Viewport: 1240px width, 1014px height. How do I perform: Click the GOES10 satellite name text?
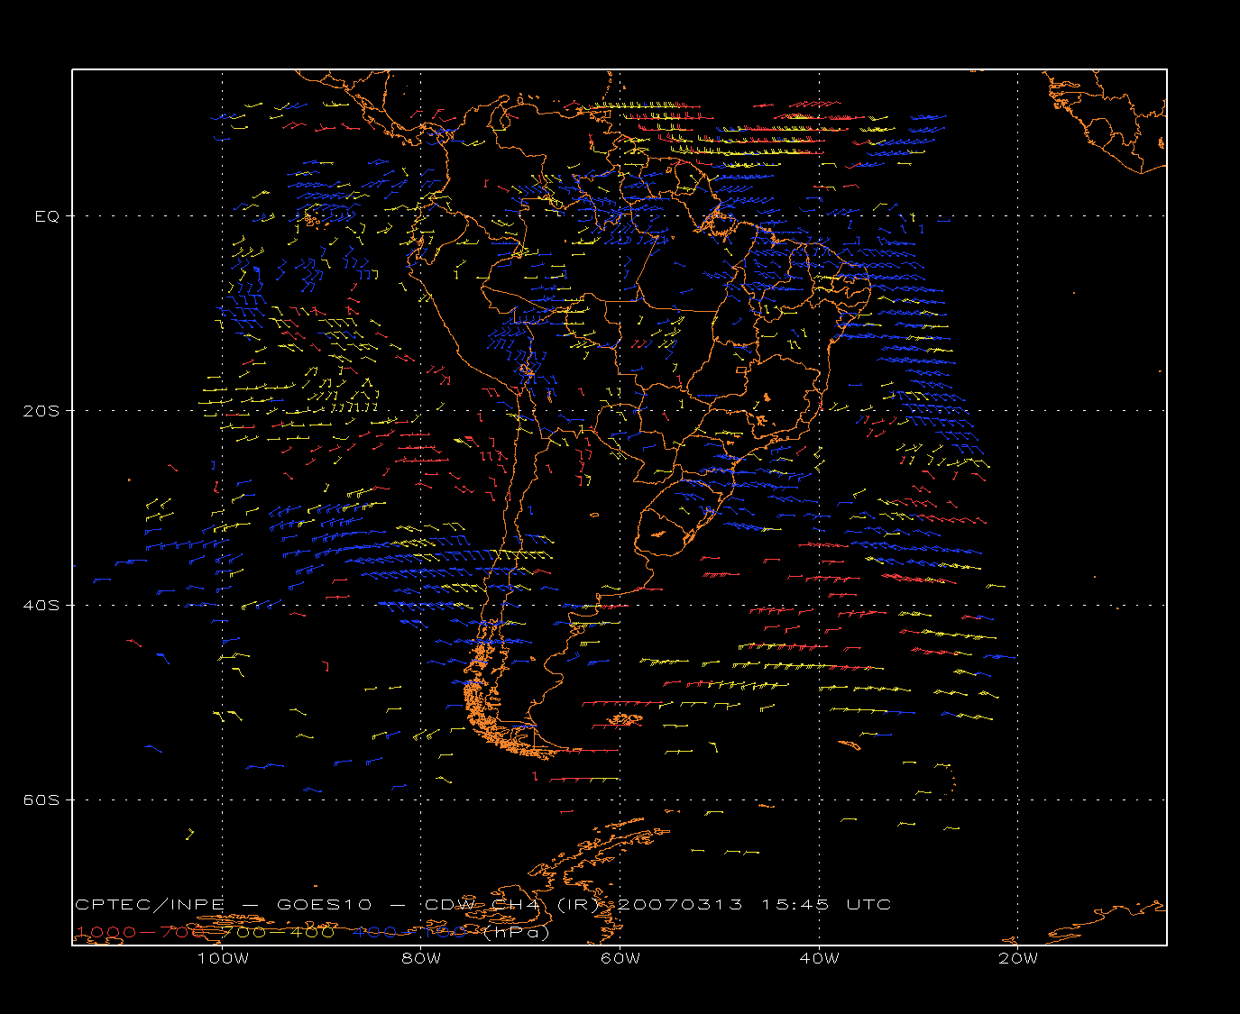pos(323,904)
